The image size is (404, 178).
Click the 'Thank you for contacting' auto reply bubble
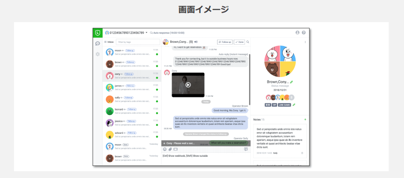click(210, 62)
